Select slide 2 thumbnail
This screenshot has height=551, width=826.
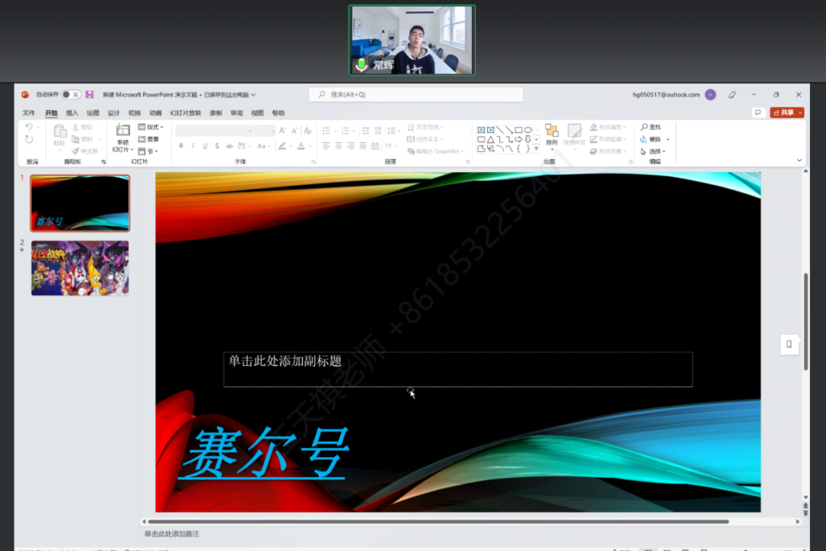[x=80, y=268]
